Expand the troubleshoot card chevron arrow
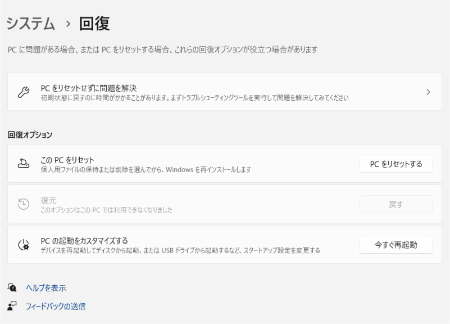The width and height of the screenshot is (450, 324). (428, 92)
